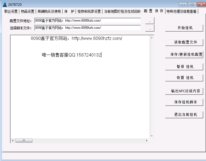This screenshot has height=161, width=206.
Task: Click the 恢复 挂机 button
Action: pyautogui.click(x=184, y=78)
